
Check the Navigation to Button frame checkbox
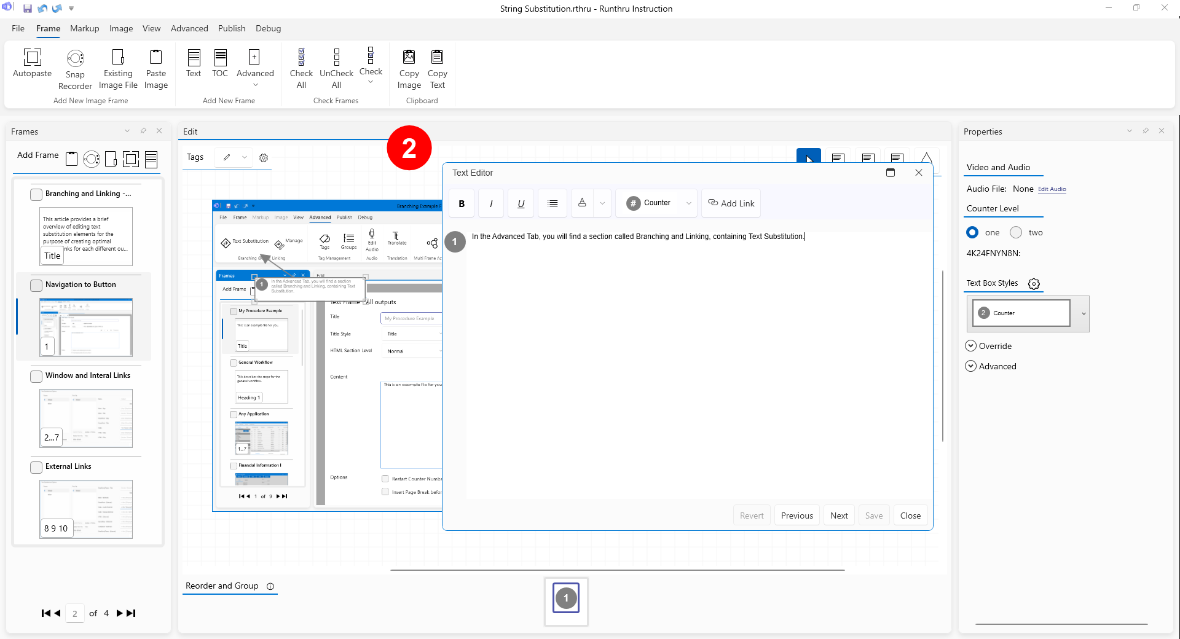pos(36,285)
